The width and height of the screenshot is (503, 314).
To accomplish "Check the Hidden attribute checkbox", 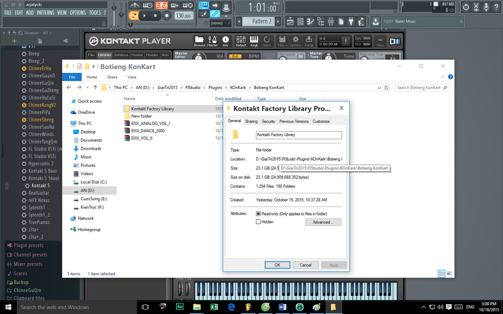I will pos(258,222).
